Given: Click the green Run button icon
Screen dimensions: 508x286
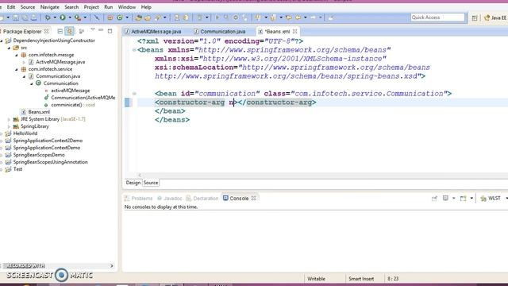Looking at the screenshot, I should 63,17.
